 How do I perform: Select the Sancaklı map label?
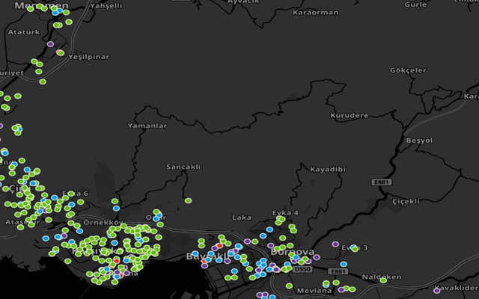[183, 166]
